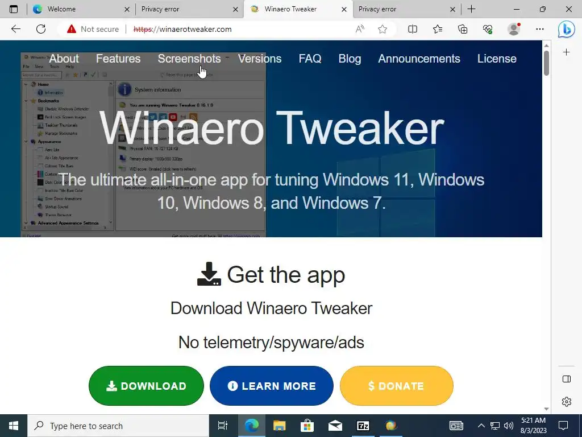This screenshot has height=437, width=582.
Task: Click the Winaero Tweaker taskbar icon
Action: 390,426
